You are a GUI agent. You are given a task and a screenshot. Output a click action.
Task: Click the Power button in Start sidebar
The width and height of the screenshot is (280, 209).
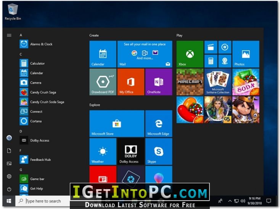(x=9, y=189)
